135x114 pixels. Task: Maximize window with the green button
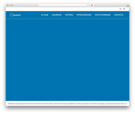[12, 5]
